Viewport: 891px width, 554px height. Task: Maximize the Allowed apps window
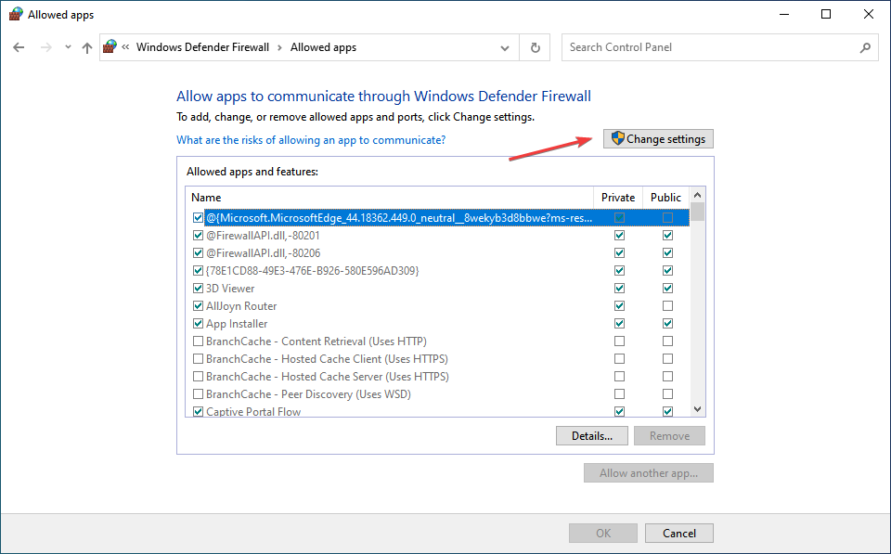pos(826,14)
